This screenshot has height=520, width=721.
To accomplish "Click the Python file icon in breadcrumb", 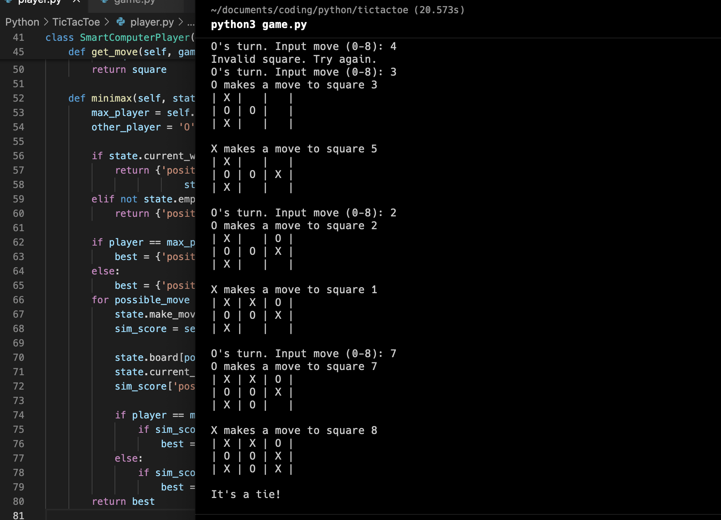I will (121, 22).
